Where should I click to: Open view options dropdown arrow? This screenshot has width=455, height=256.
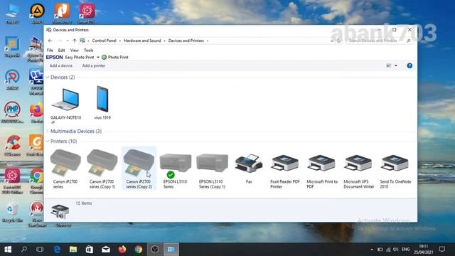(396, 65)
